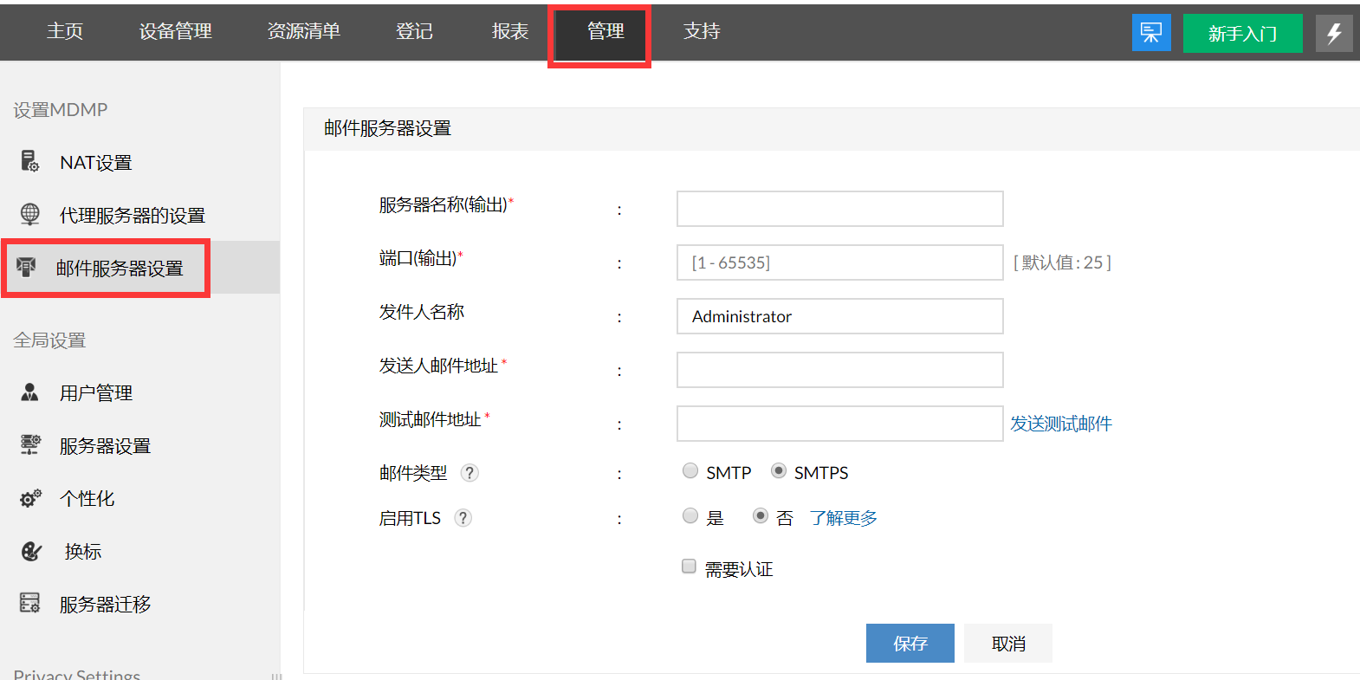The height and width of the screenshot is (680, 1360).
Task: Click the 保存 button
Action: 910,643
